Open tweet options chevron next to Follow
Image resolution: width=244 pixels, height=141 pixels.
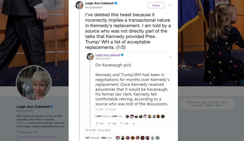tap(170, 5)
